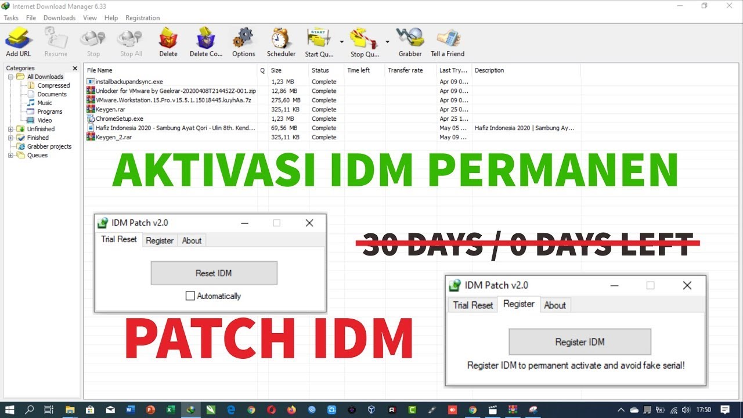This screenshot has height=418, width=743.
Task: Click the Tell a Friend icon
Action: click(x=448, y=42)
